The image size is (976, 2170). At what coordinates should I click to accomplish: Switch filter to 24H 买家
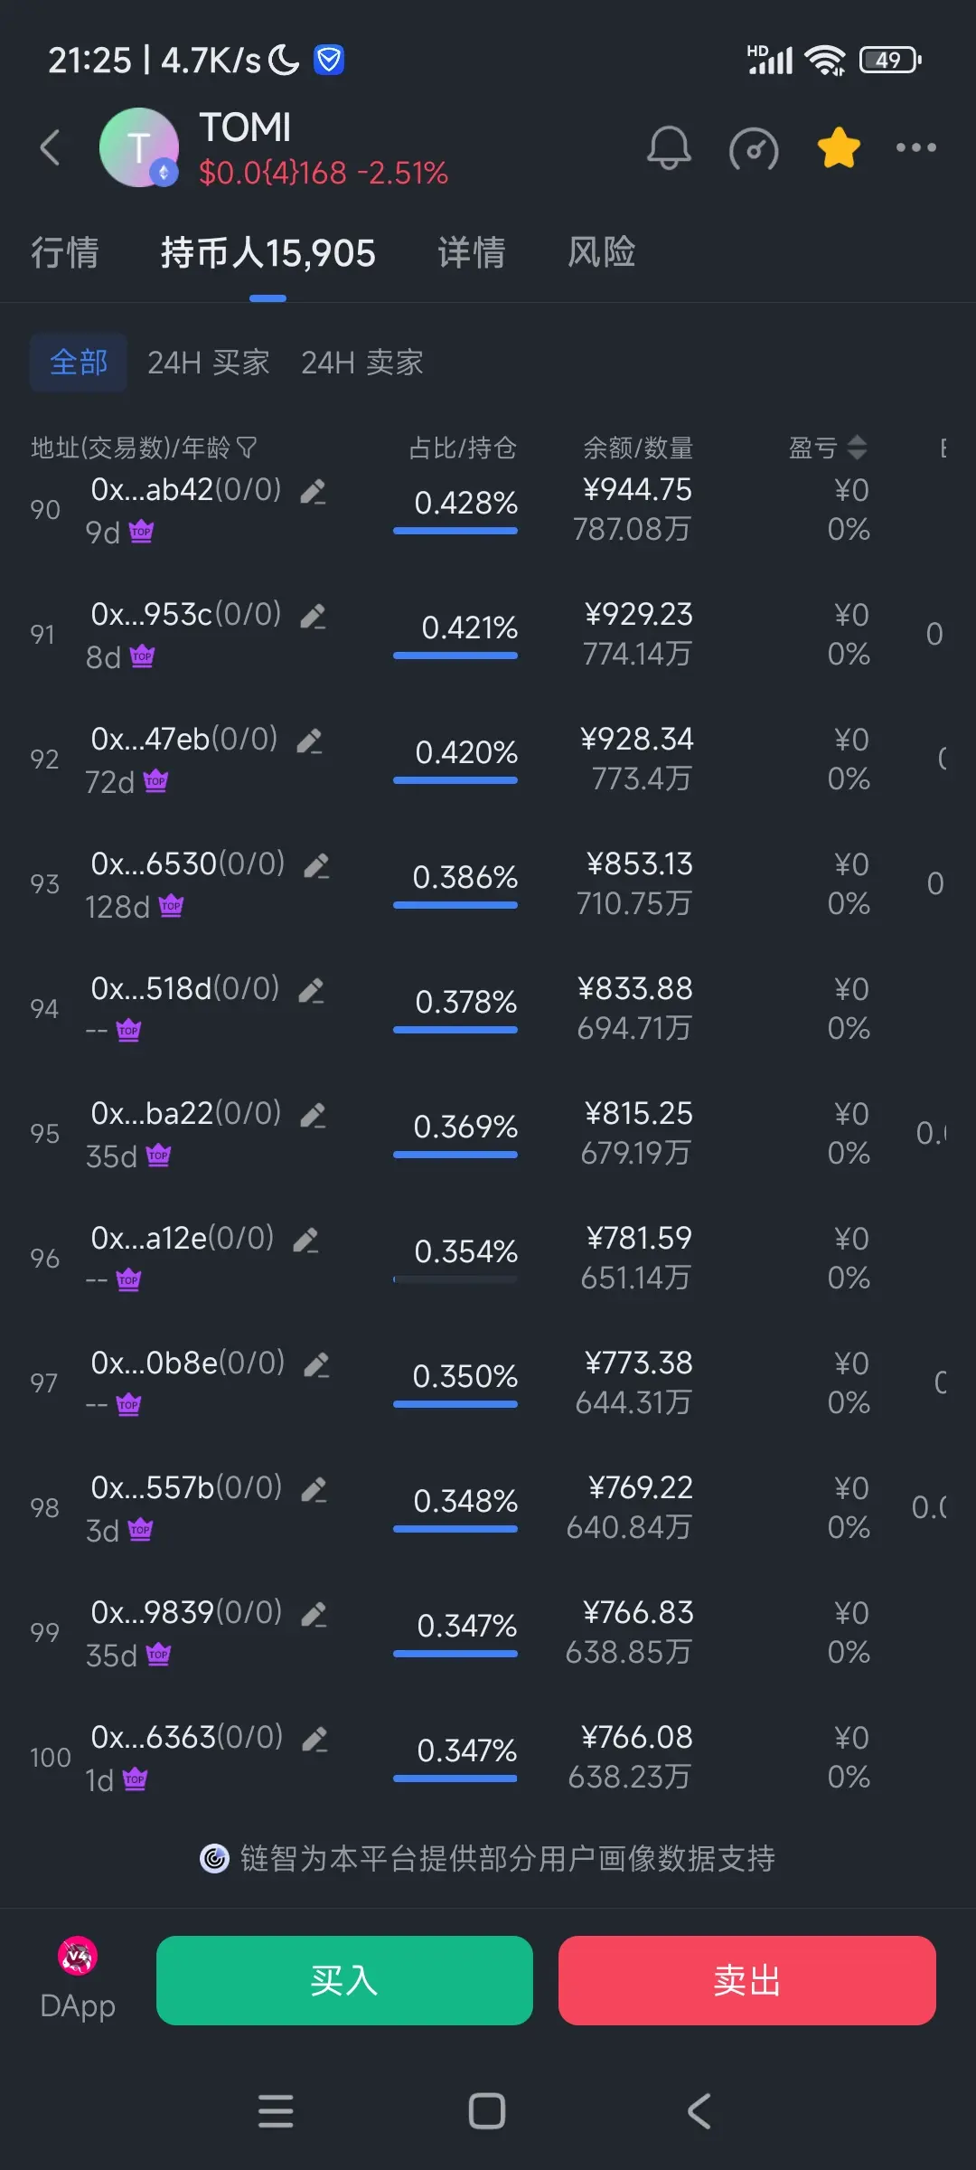pyautogui.click(x=209, y=363)
